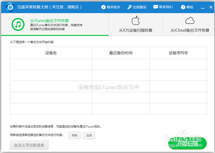Switch to 从iTunes备份文件恢复 tab

55,24
